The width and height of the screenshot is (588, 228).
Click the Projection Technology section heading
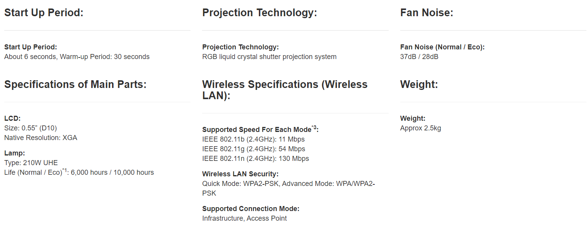coord(259,13)
